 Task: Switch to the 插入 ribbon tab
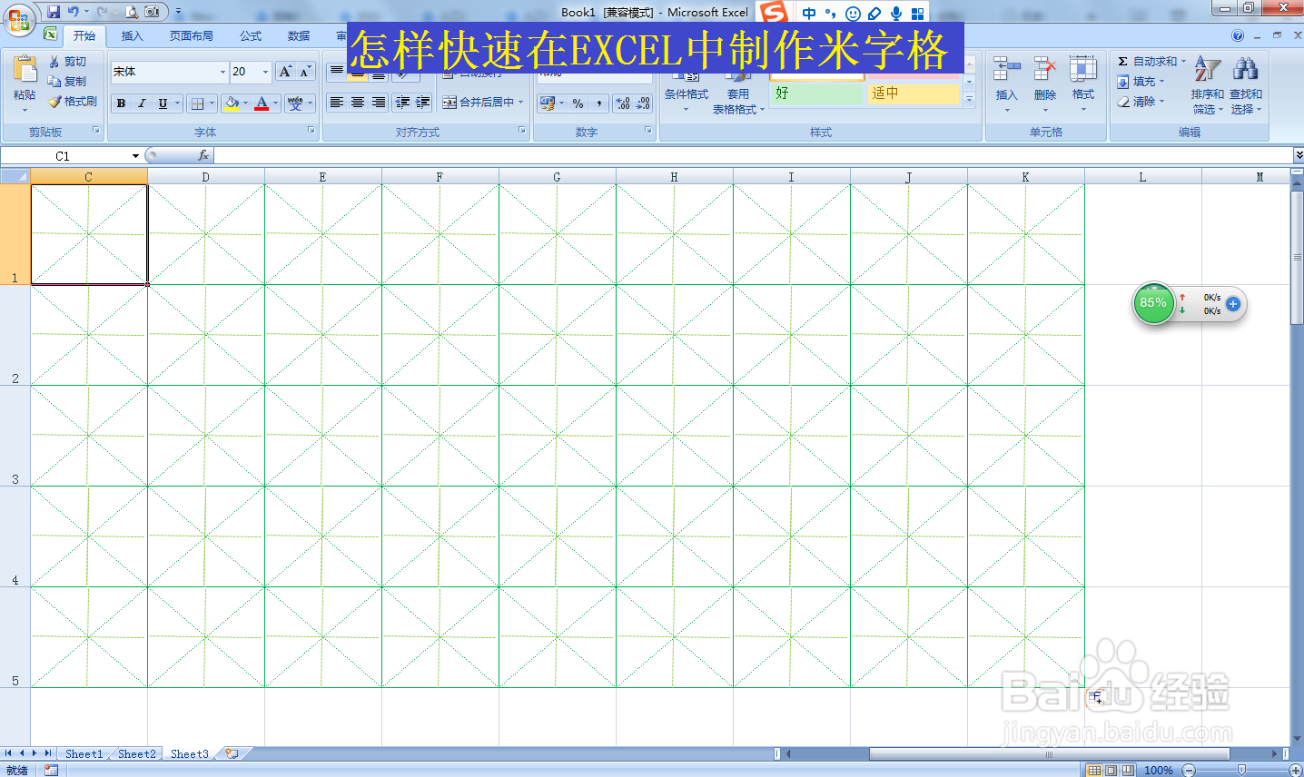pos(131,35)
